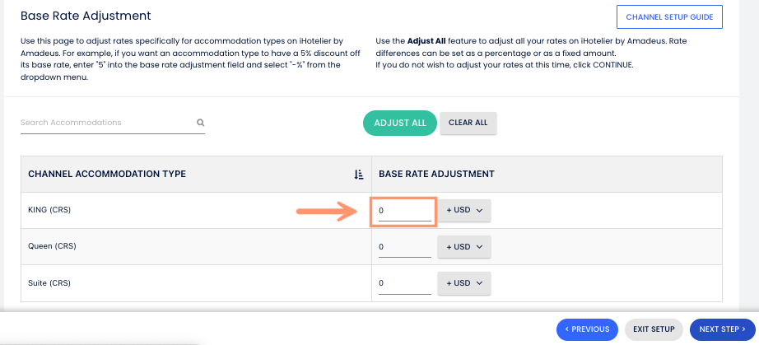The image size is (759, 345).
Task: Click the Queen (CRS) rate adjustment field
Action: (403, 247)
